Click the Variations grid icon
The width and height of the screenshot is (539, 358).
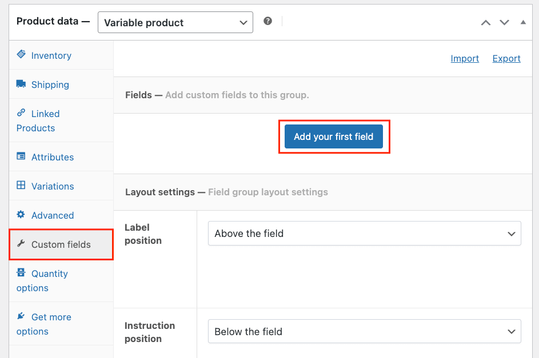point(21,186)
